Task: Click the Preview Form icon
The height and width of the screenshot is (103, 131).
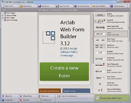Action: coord(39,100)
